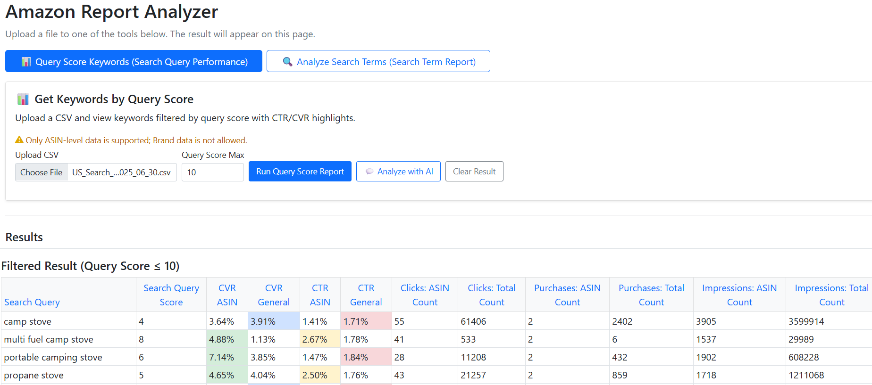The width and height of the screenshot is (872, 385).
Task: Click the 29989 total impressions cell
Action: (x=829, y=339)
